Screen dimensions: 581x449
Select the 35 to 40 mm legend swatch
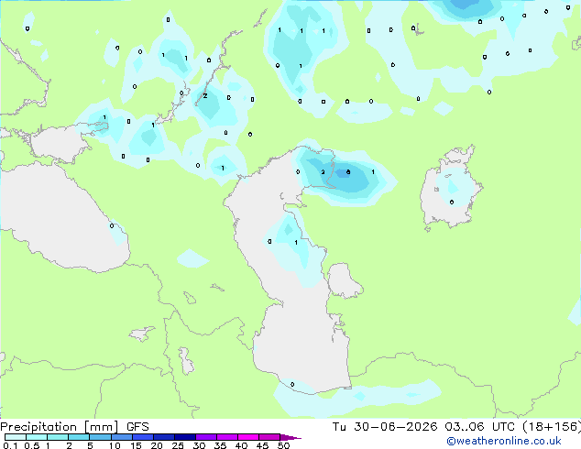[x=227, y=437]
